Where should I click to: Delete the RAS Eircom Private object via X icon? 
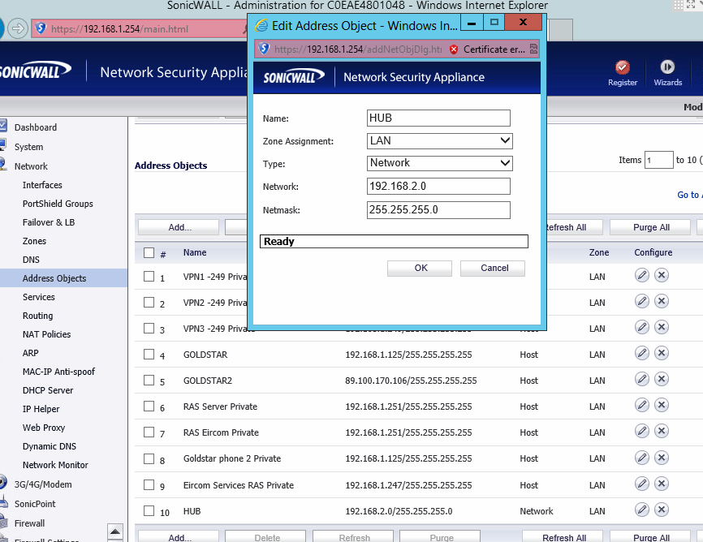[x=662, y=432]
